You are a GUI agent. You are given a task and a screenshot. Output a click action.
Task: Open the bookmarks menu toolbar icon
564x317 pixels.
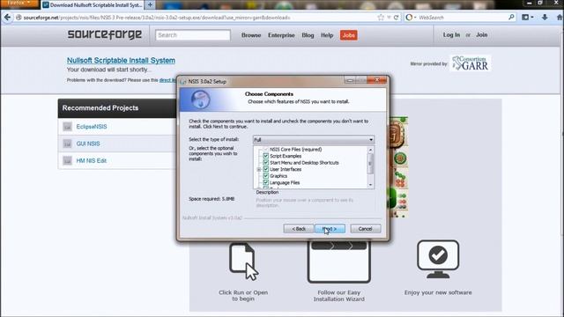tap(527, 18)
